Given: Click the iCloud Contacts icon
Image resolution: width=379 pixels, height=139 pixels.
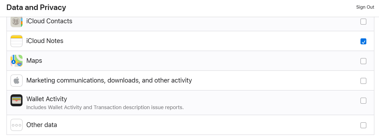Looking at the screenshot, I should [16, 22].
